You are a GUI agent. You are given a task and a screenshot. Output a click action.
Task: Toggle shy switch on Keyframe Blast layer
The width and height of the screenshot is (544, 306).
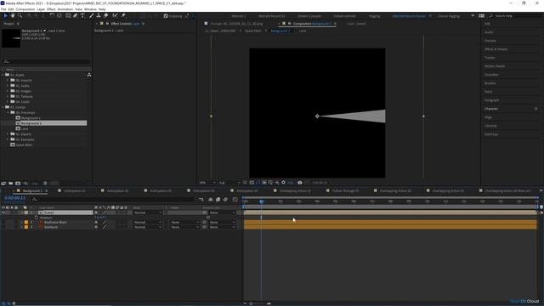pyautogui.click(x=96, y=223)
